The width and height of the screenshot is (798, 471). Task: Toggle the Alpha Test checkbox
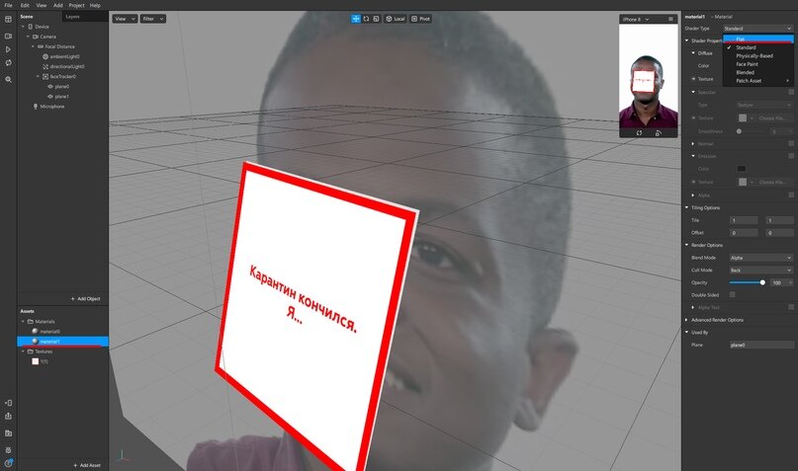(x=791, y=307)
